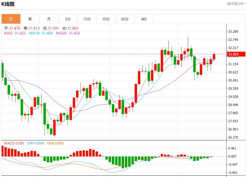
Task: Click the rightmost red candlestick
Action: pyautogui.click(x=214, y=57)
